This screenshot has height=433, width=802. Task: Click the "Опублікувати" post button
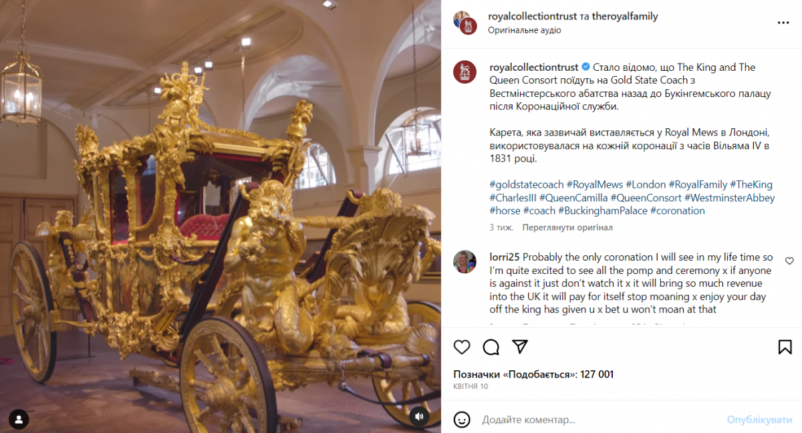pos(760,420)
